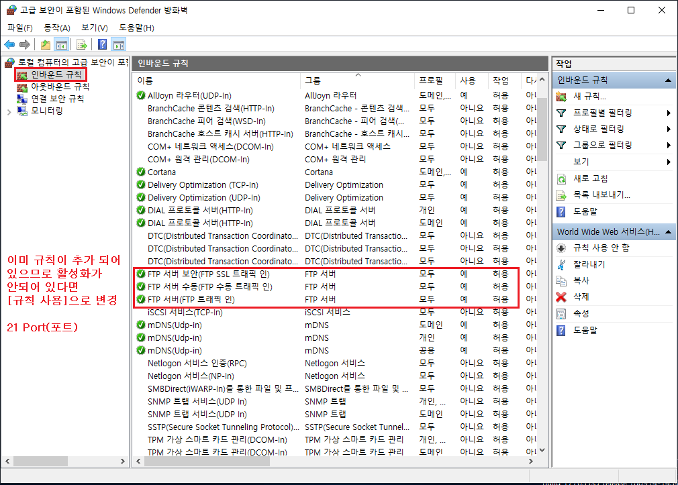Select 연결 보안 규칙 in the tree

58,99
